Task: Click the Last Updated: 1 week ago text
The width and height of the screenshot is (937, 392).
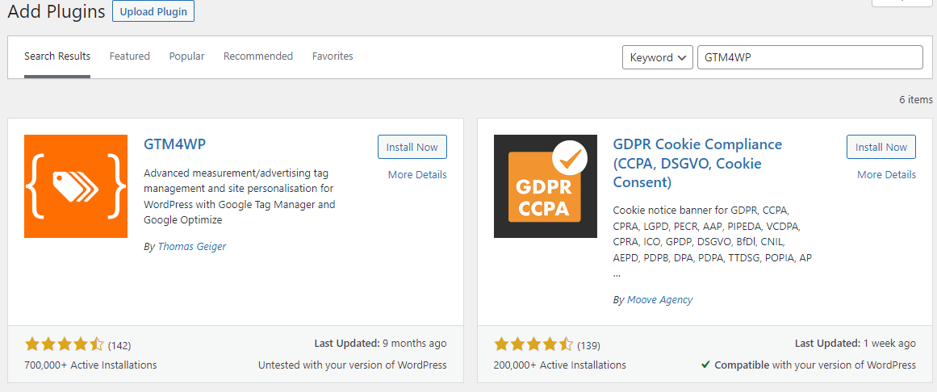Action: click(x=855, y=344)
